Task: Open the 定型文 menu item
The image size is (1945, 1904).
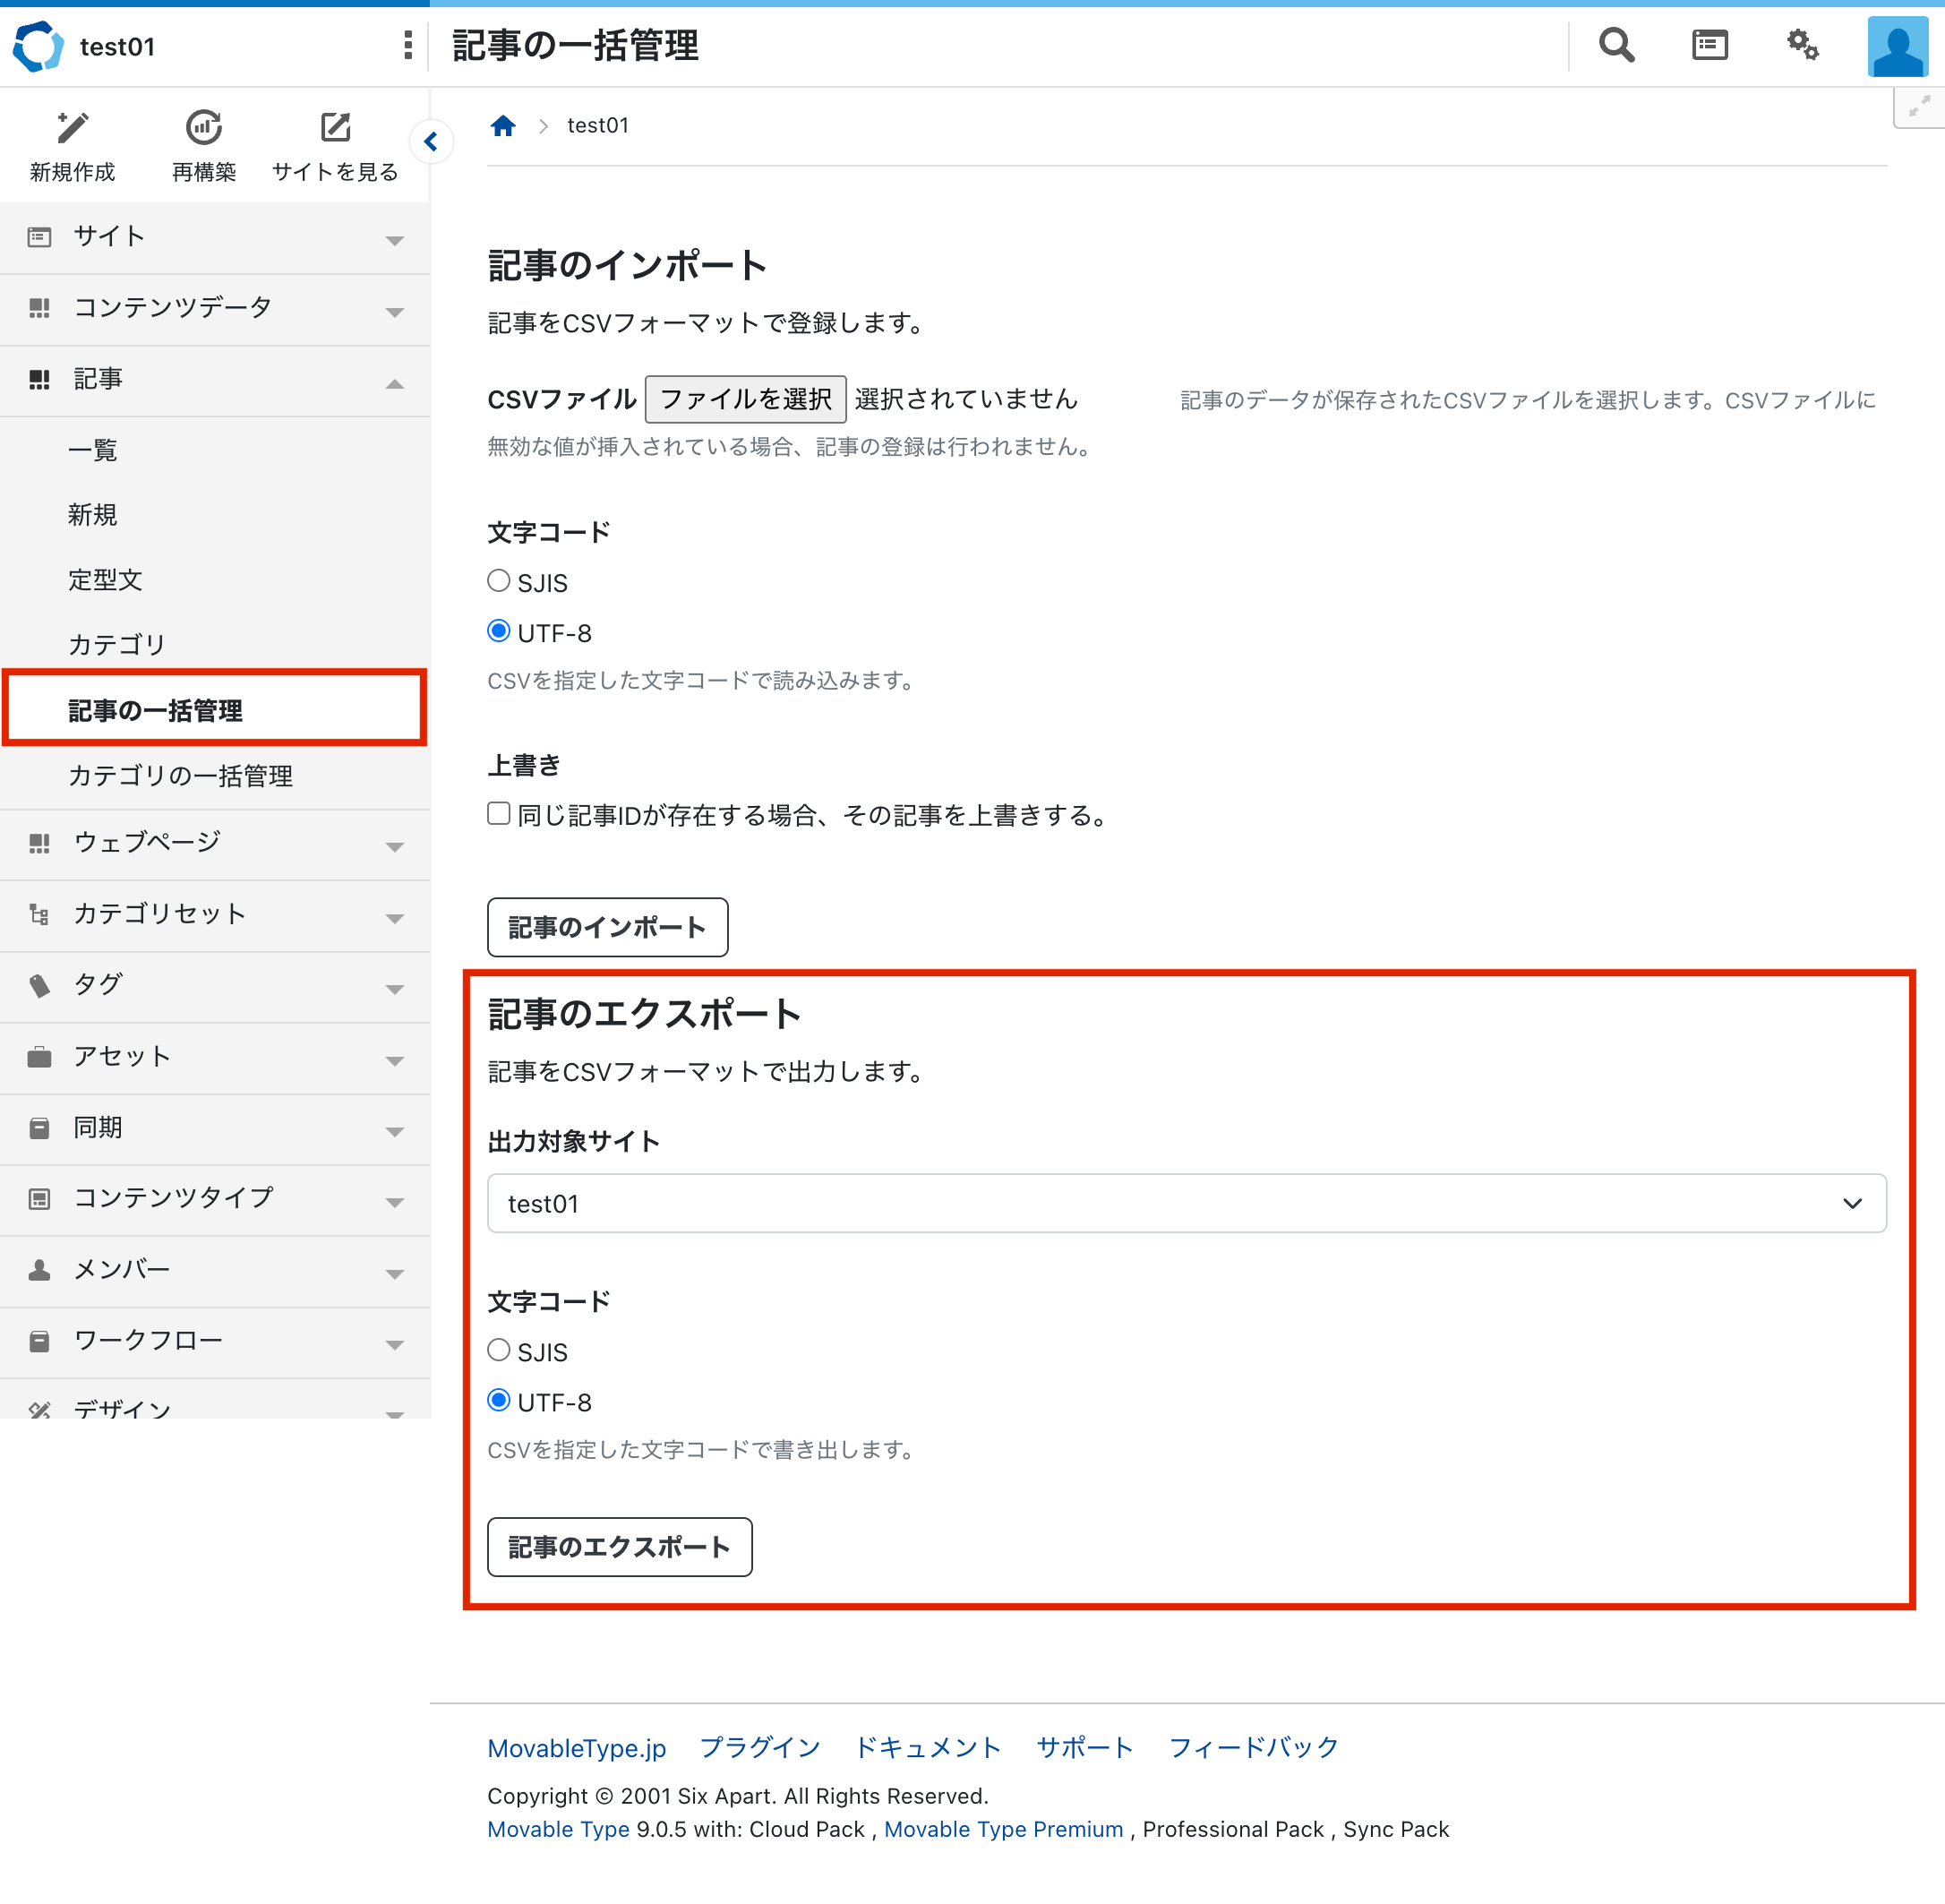Action: click(x=106, y=580)
